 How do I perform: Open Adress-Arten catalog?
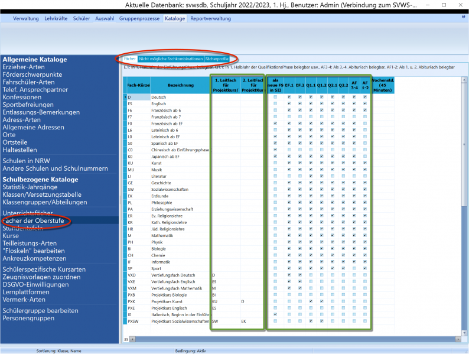(x=21, y=120)
